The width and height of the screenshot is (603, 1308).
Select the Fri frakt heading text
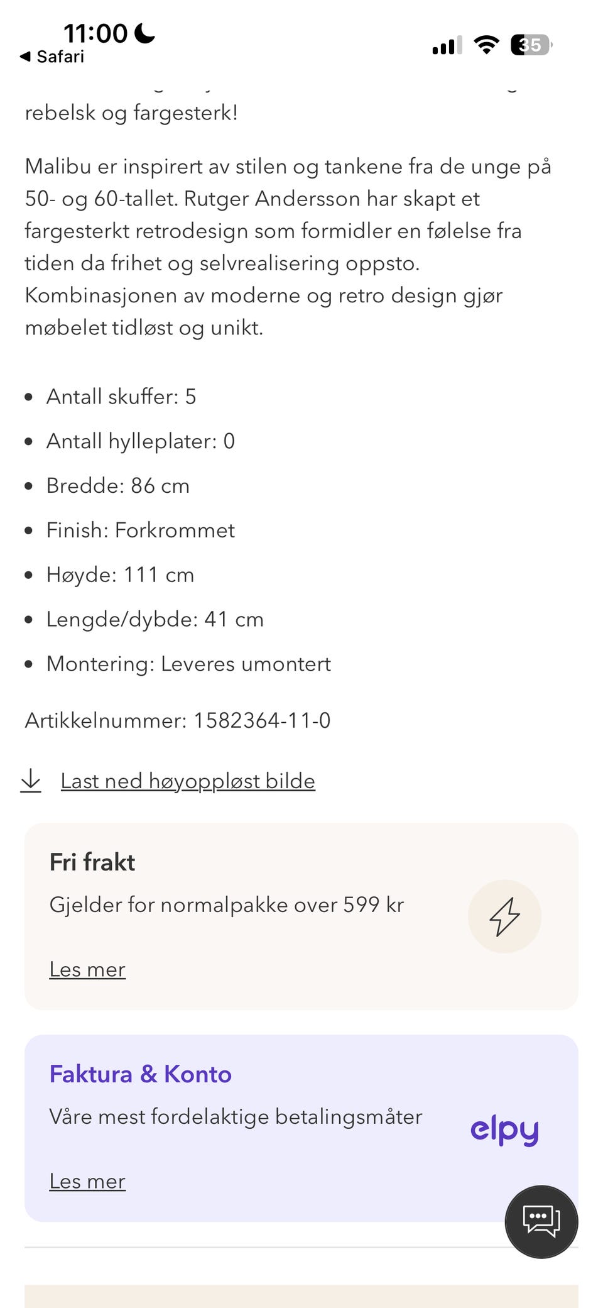[x=92, y=862]
